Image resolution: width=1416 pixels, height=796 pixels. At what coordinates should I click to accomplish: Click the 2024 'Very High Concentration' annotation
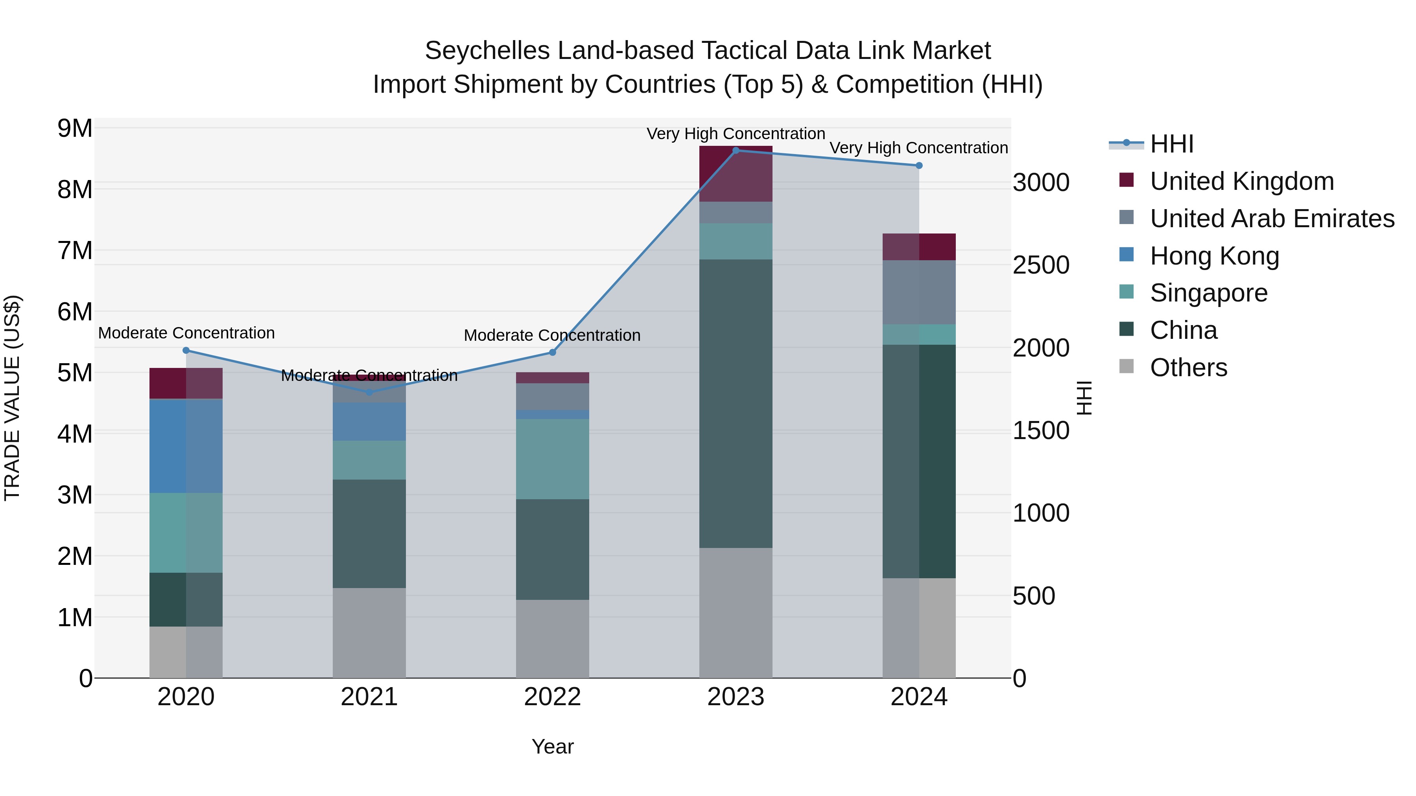point(919,148)
